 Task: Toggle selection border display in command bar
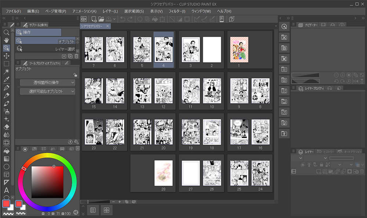[x=187, y=19]
